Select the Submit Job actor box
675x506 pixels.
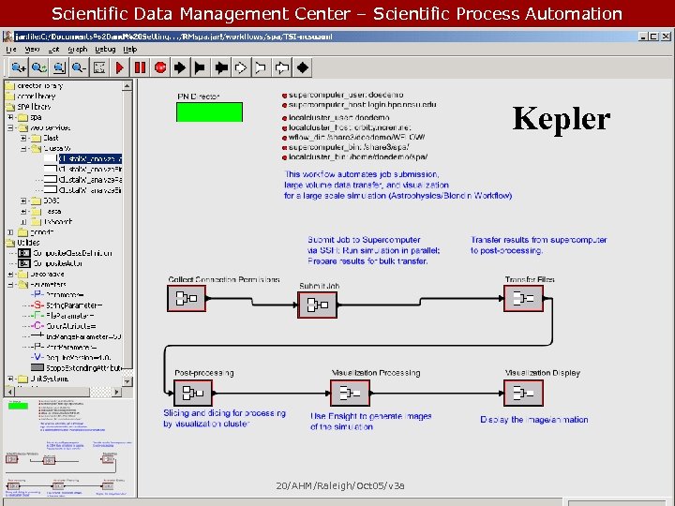(317, 305)
